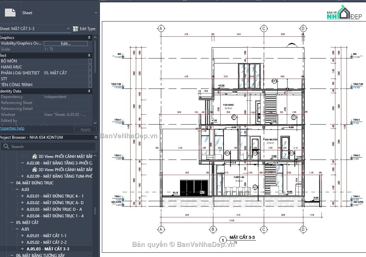Toggle the HẠNG MỤC checkbox
Screen dimensions: 366x257
pos(90,67)
